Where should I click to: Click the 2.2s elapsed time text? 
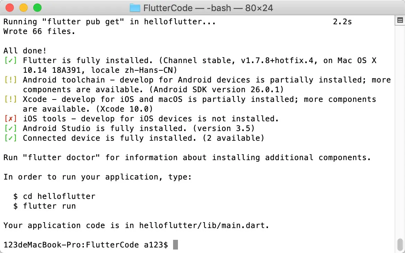342,22
